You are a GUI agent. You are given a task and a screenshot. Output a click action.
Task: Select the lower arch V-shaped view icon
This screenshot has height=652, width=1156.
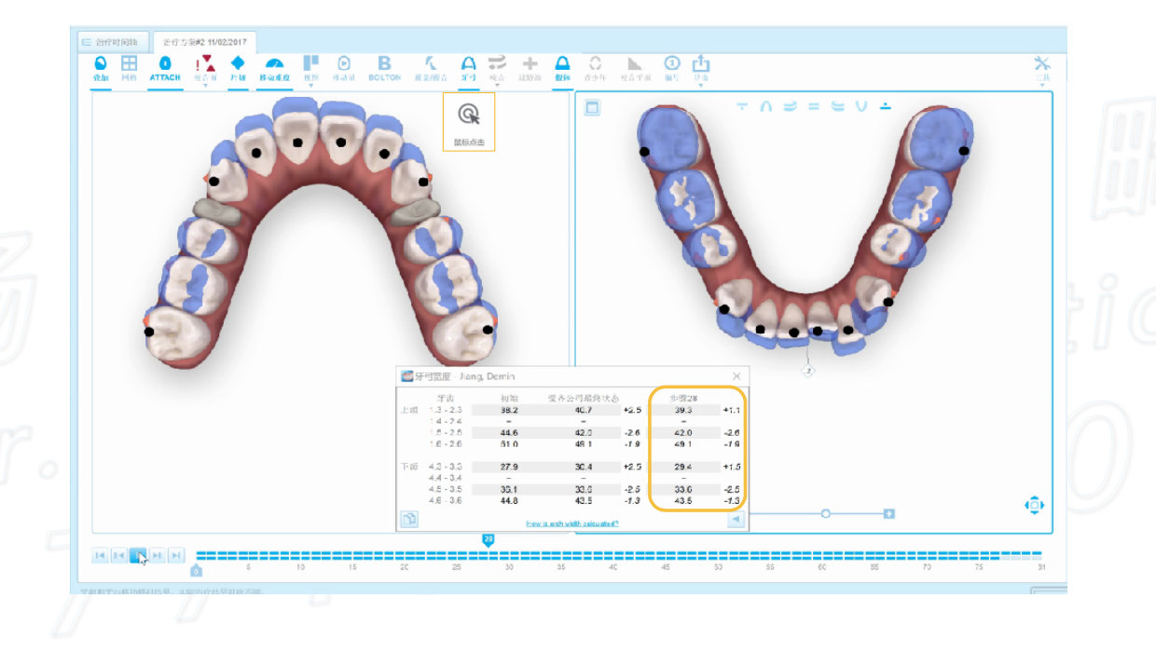tap(861, 106)
